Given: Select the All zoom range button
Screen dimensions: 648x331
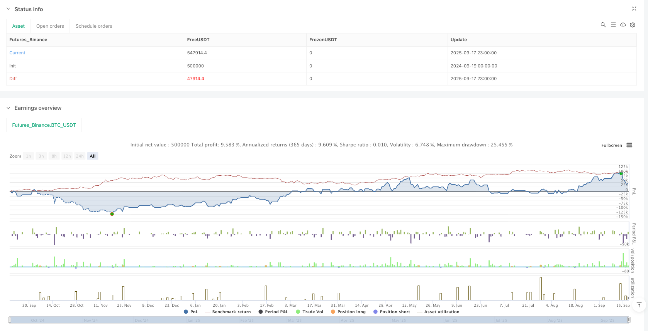Looking at the screenshot, I should pyautogui.click(x=93, y=156).
